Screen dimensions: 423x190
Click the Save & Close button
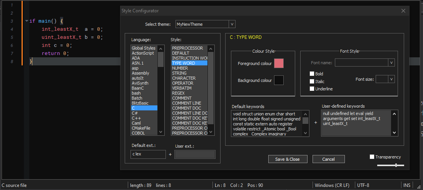pos(287,159)
